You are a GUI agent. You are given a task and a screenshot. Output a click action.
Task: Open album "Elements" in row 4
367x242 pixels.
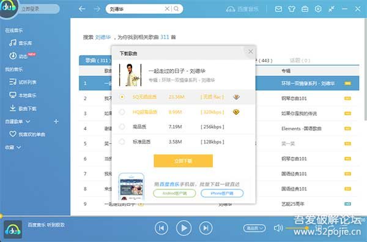301,129
